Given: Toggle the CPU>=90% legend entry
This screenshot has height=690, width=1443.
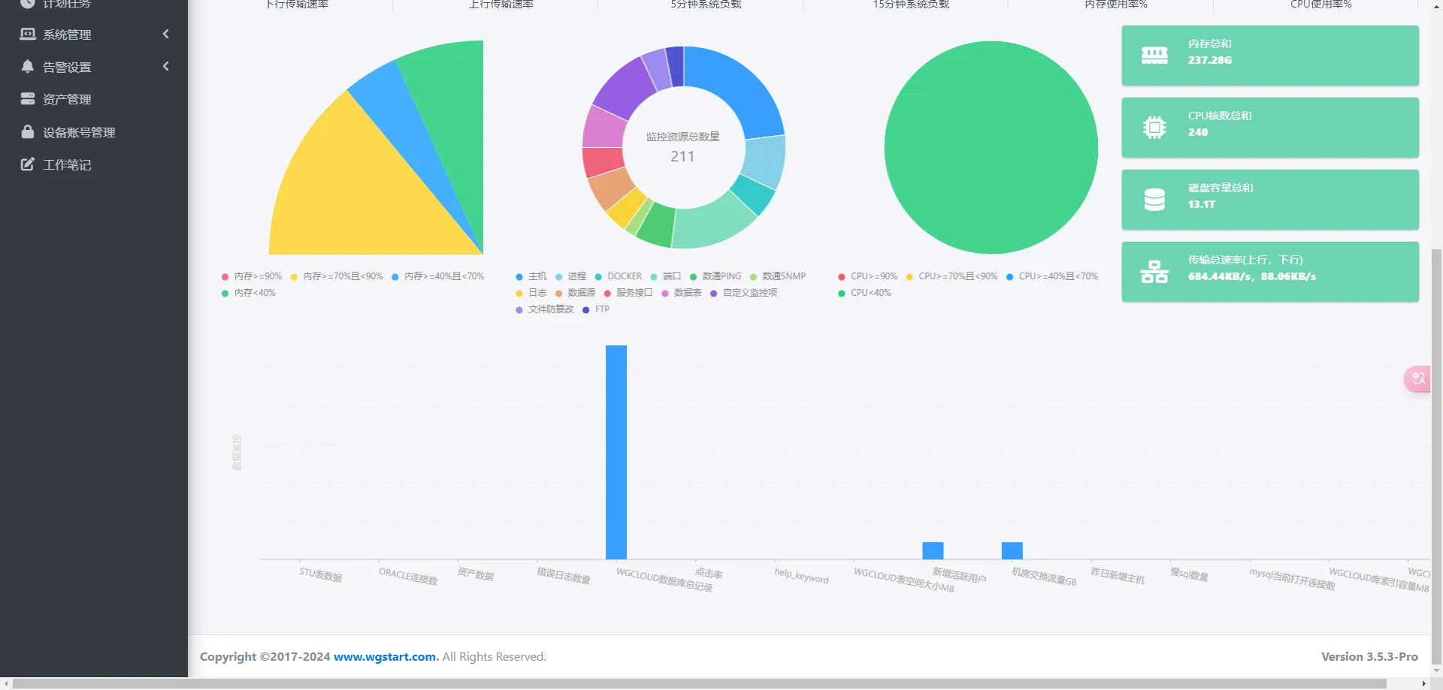Looking at the screenshot, I should point(868,276).
